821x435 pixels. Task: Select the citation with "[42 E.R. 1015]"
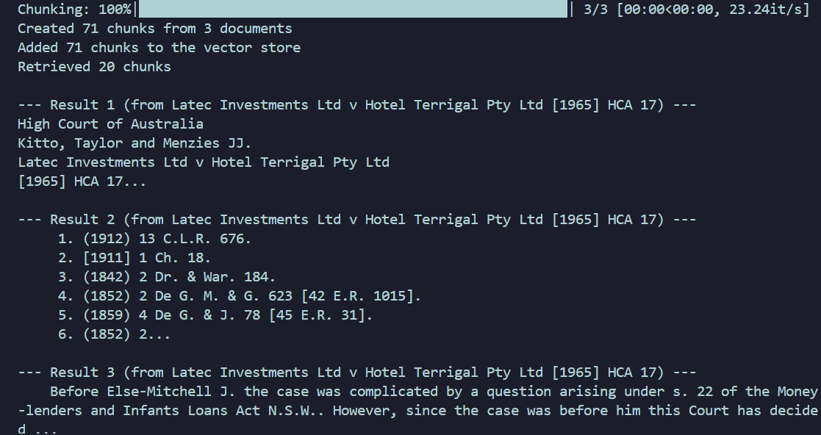pyautogui.click(x=251, y=296)
